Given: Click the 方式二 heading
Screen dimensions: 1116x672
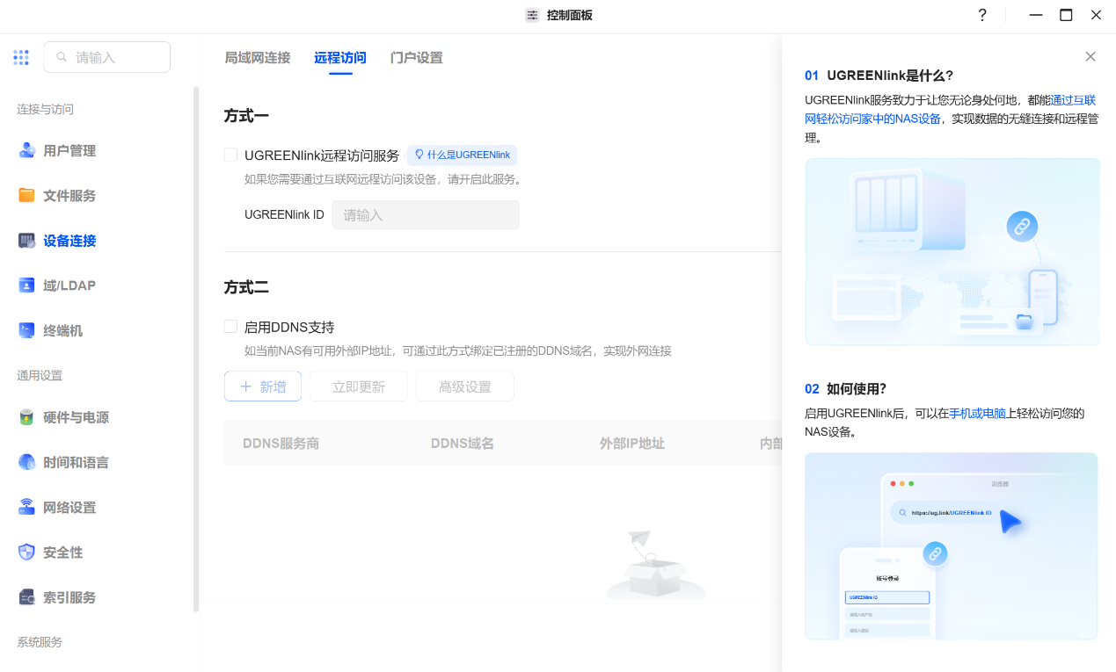Looking at the screenshot, I should 246,287.
